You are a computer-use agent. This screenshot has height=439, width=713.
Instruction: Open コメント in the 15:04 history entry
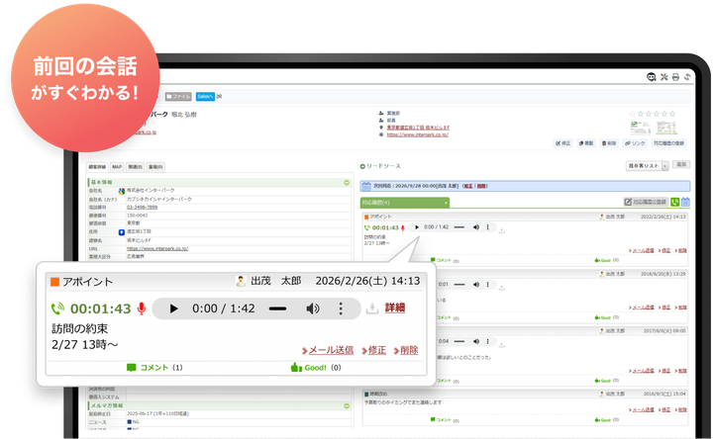point(445,420)
